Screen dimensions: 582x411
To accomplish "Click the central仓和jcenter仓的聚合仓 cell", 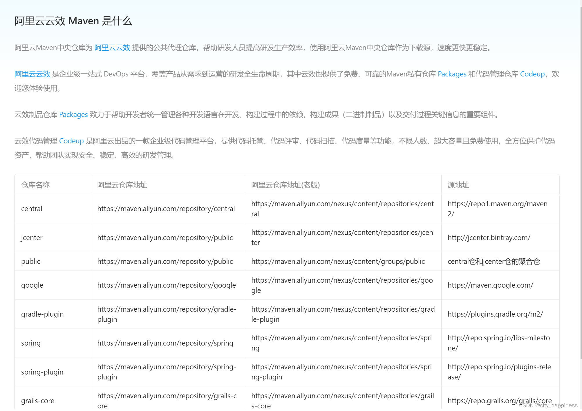I will click(x=494, y=262).
